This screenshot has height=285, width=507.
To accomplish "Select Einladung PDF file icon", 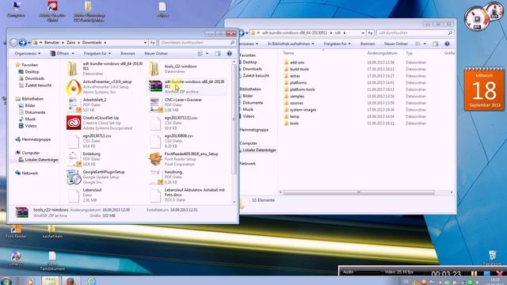I will tap(74, 159).
